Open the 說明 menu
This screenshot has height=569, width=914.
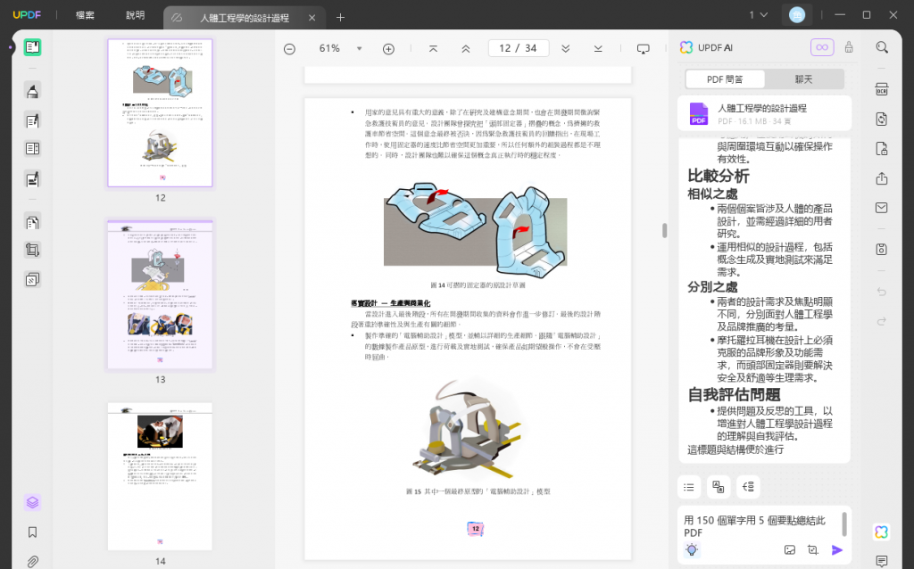(x=136, y=15)
